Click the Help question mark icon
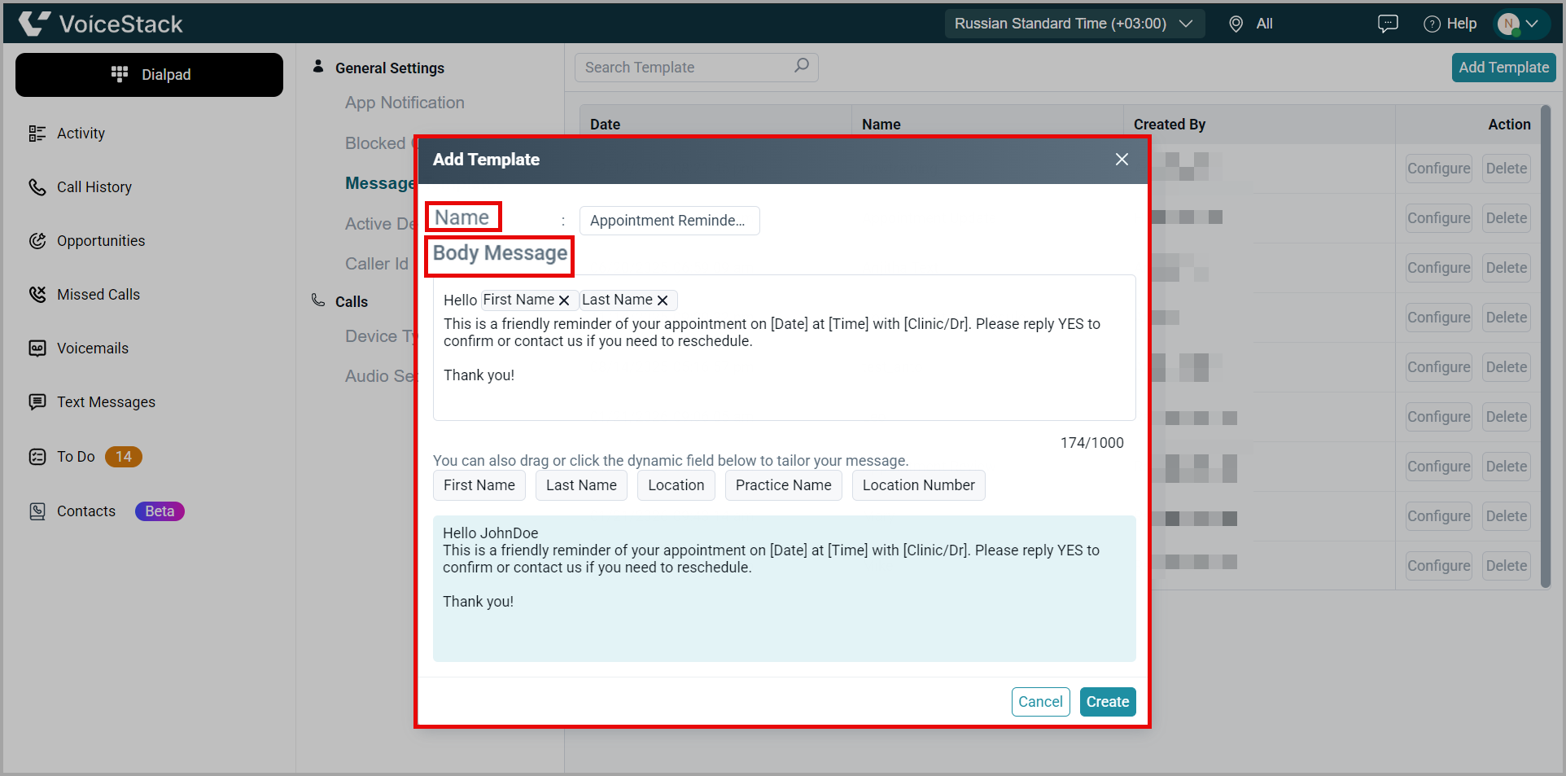 click(x=1432, y=24)
